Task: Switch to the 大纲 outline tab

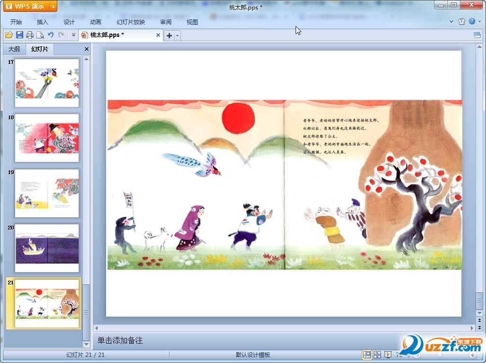Action: pos(14,49)
